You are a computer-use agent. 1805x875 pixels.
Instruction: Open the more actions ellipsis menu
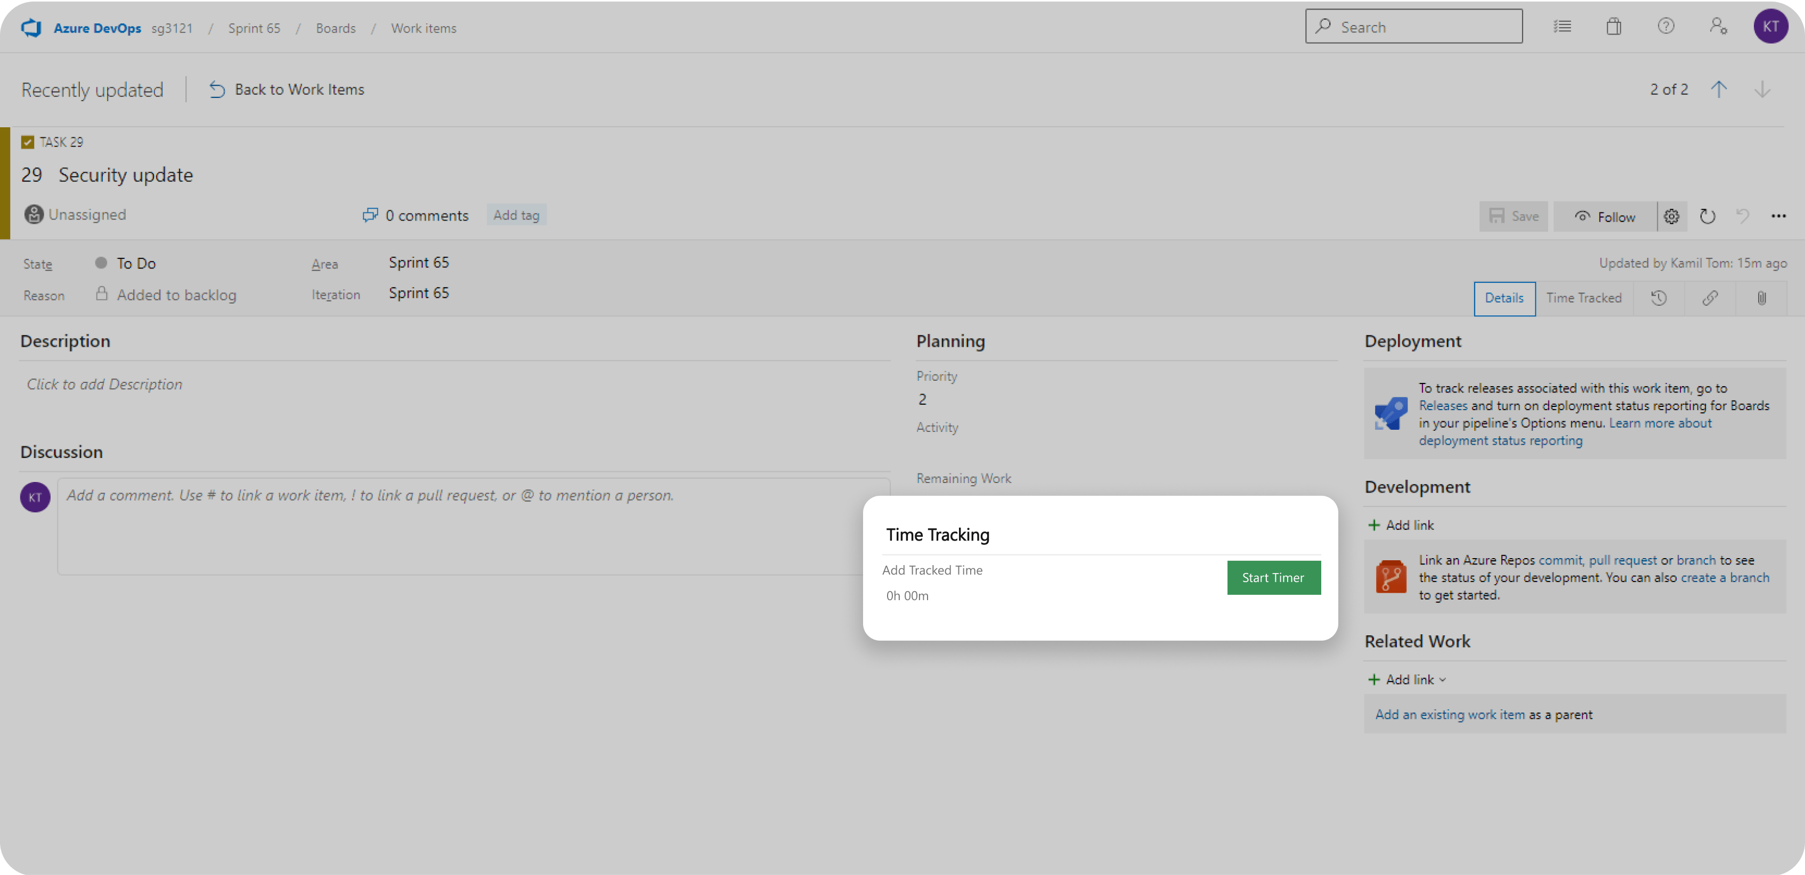coord(1778,216)
